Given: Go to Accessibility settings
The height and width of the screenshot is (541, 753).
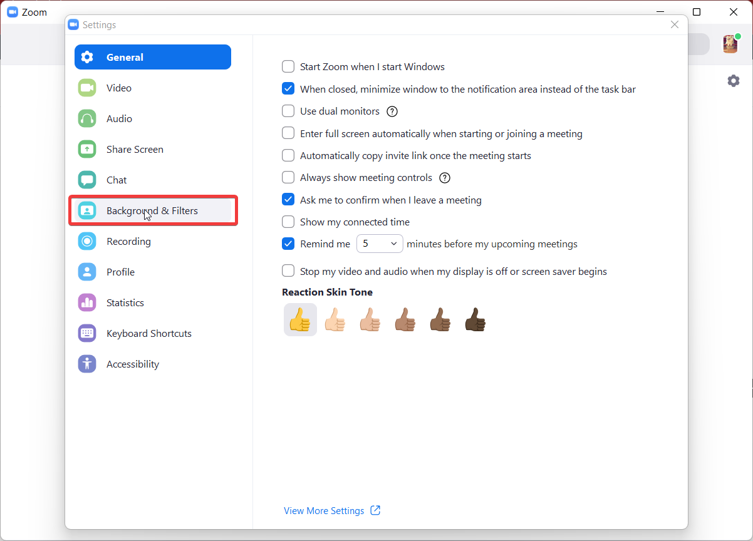Looking at the screenshot, I should [x=153, y=364].
